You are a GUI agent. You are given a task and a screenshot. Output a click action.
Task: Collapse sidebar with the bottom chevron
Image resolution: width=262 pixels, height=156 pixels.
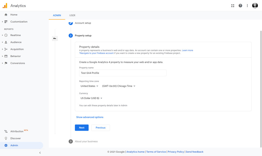pos(40,153)
